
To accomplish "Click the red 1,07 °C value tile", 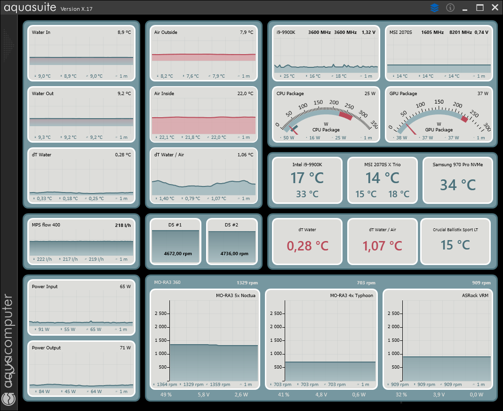I will click(x=383, y=242).
